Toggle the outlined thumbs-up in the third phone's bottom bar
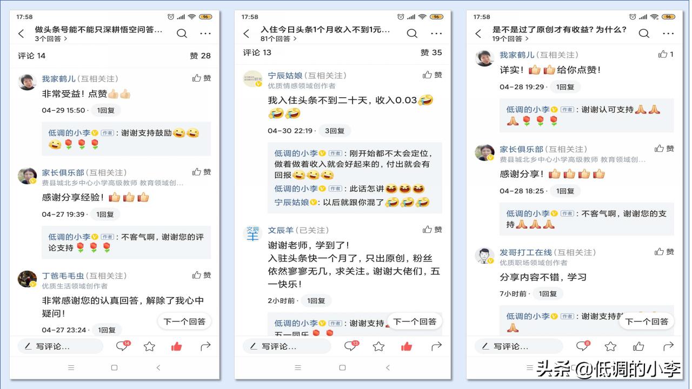Viewport: 692px width, 389px height. (x=638, y=346)
